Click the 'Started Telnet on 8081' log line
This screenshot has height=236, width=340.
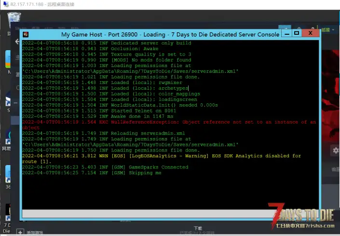click(99, 111)
